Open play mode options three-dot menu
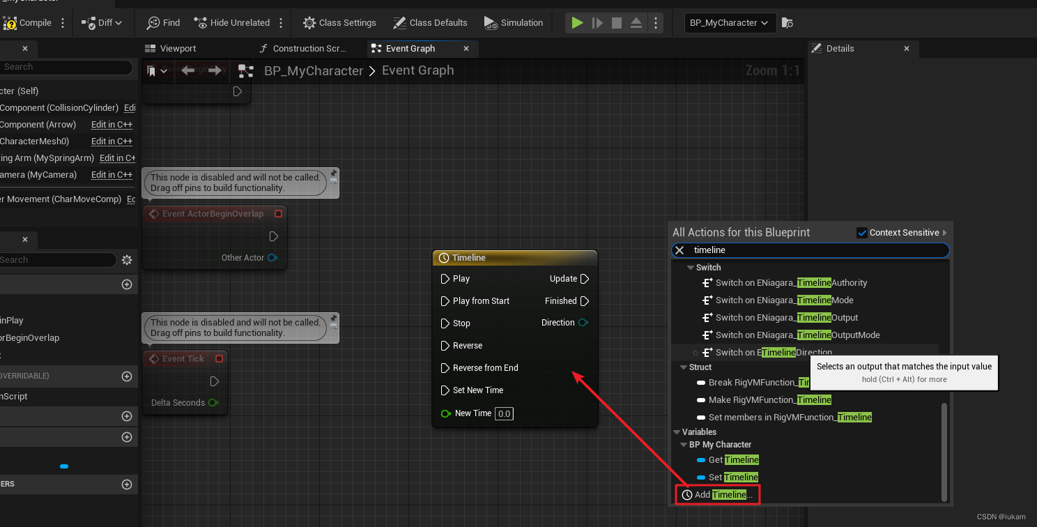The height and width of the screenshot is (527, 1037). [654, 23]
